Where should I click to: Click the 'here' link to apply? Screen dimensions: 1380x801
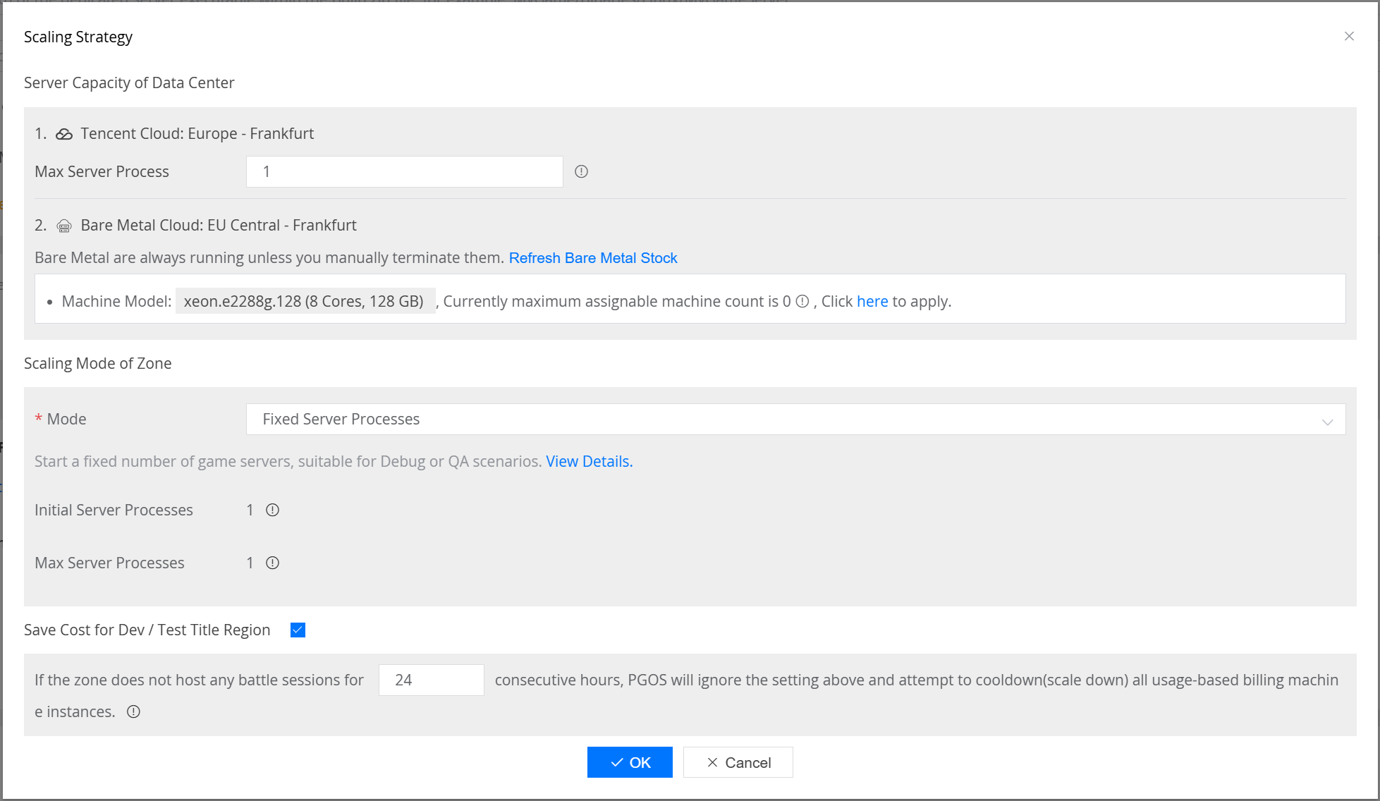[872, 301]
